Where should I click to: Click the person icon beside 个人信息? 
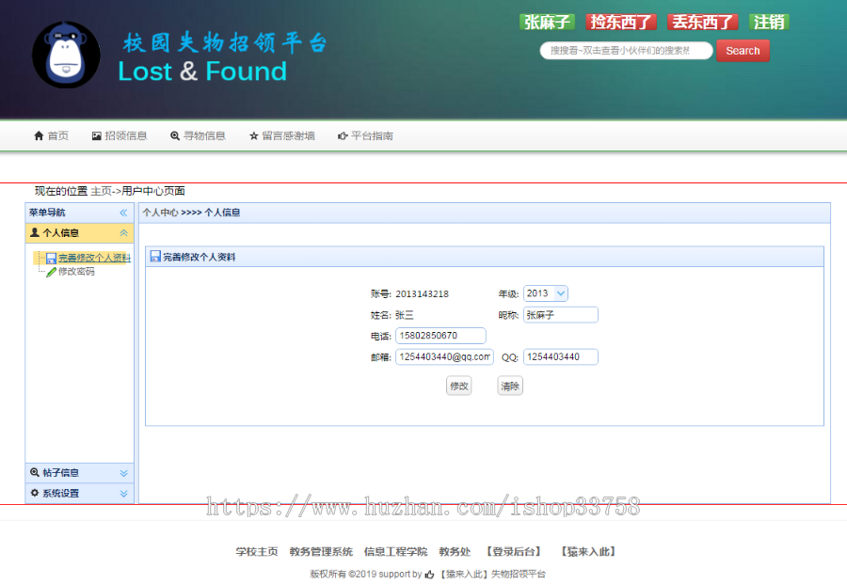point(34,232)
